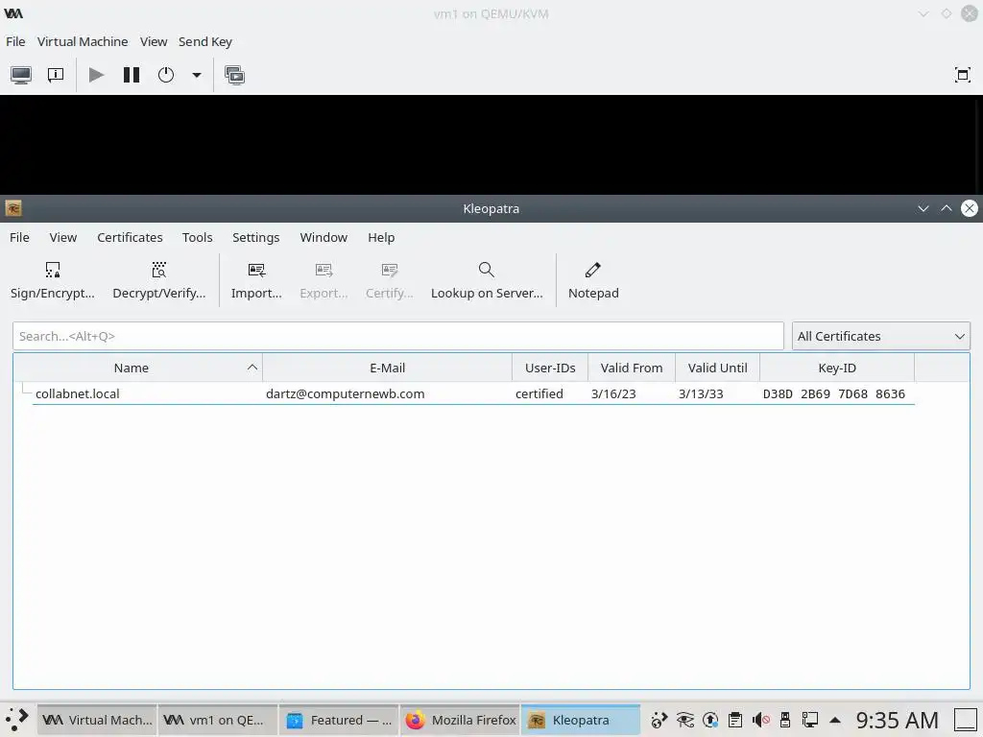Click the software updates tray icon
The height and width of the screenshot is (737, 983).
(710, 720)
